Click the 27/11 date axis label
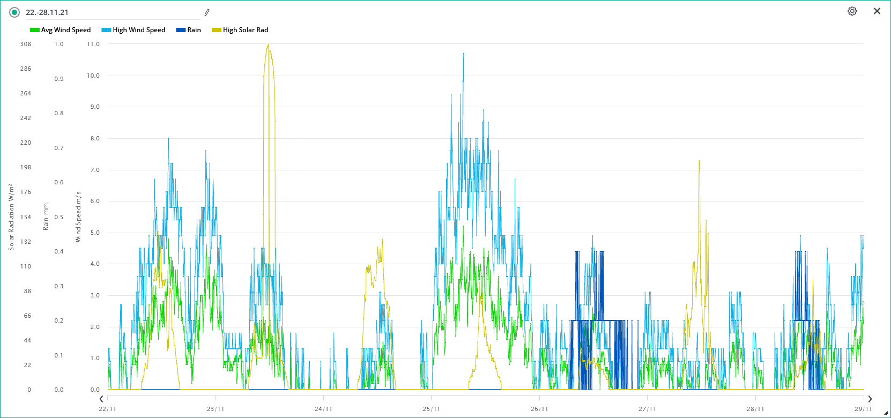Screen dimensions: 891x418 tap(647, 409)
